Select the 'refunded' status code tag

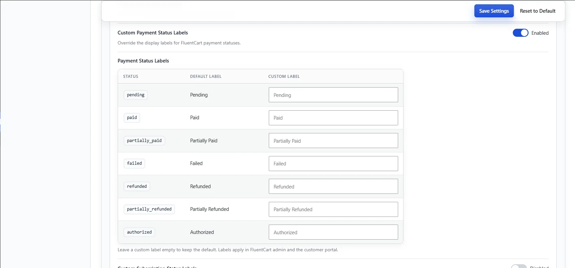(x=137, y=186)
